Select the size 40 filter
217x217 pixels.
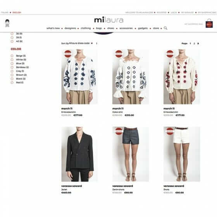click(x=17, y=41)
